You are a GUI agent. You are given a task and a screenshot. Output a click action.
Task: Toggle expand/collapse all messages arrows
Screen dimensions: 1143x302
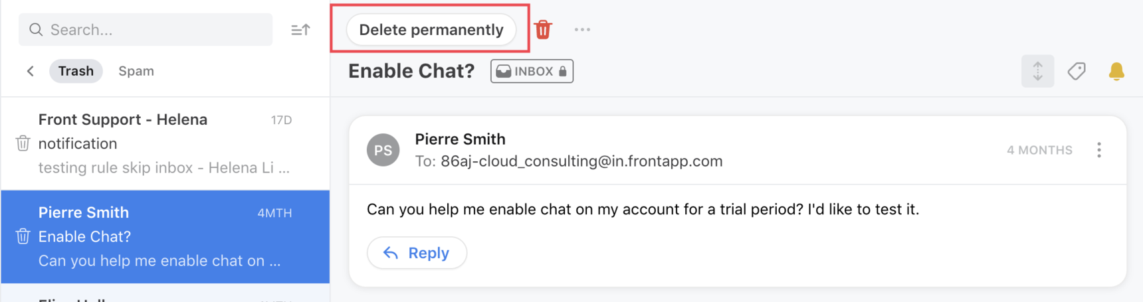point(1037,71)
